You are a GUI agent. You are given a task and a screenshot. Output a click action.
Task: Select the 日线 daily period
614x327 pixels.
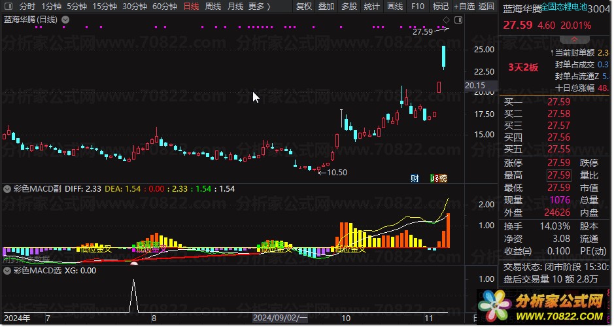pos(191,7)
